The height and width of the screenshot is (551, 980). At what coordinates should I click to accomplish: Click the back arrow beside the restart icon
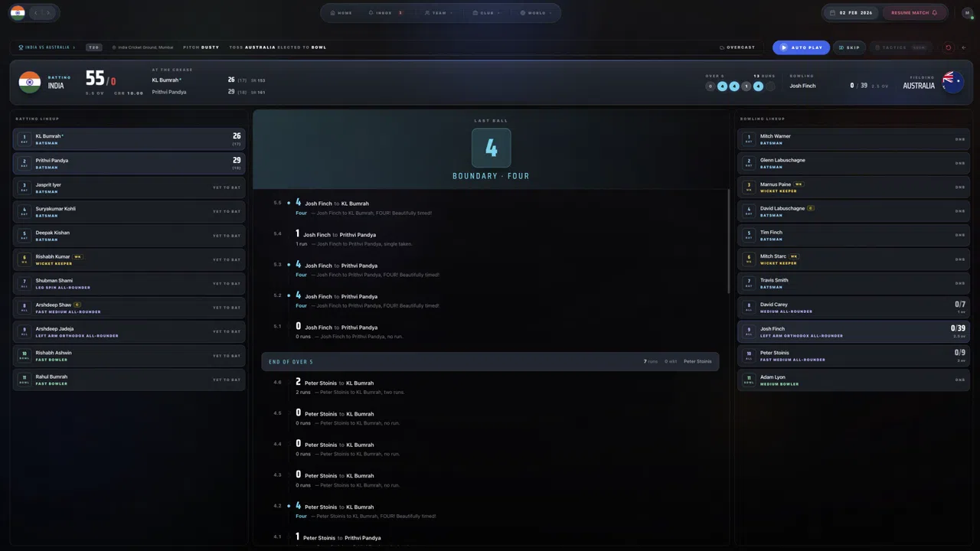tap(963, 47)
